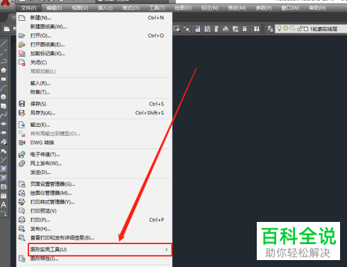
Task: Select the Construction line tool
Action: point(3,53)
